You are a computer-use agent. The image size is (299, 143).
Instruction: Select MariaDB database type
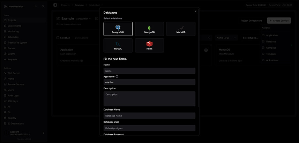point(181,29)
